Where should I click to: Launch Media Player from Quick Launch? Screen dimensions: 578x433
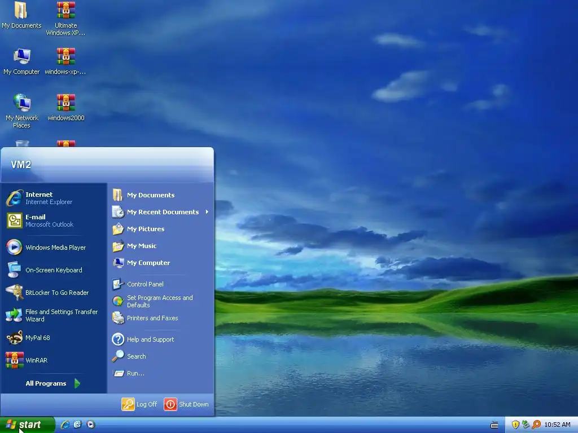tap(91, 425)
